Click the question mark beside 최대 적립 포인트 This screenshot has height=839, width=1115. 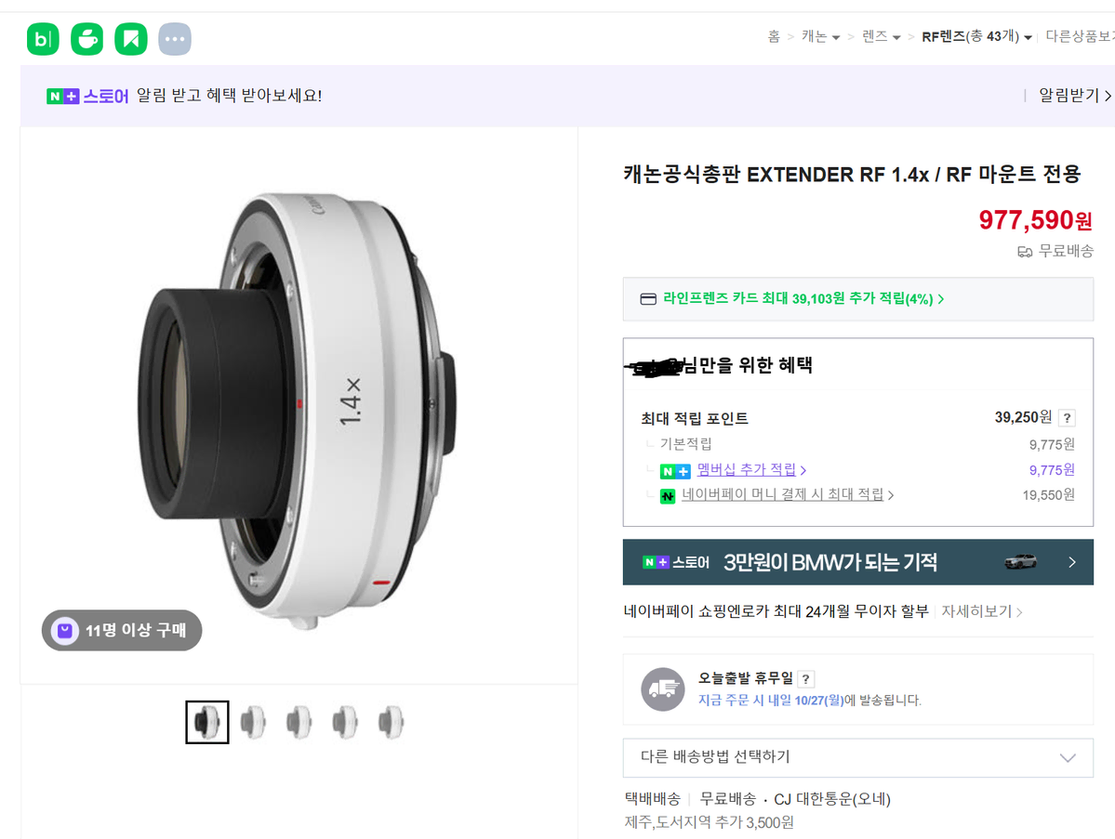tap(1067, 418)
